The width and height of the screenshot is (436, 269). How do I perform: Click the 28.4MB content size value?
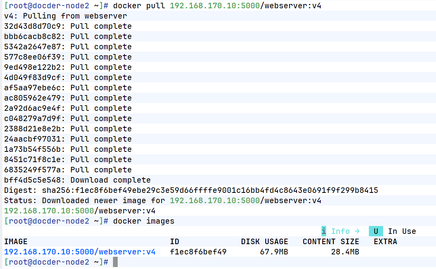coord(345,252)
